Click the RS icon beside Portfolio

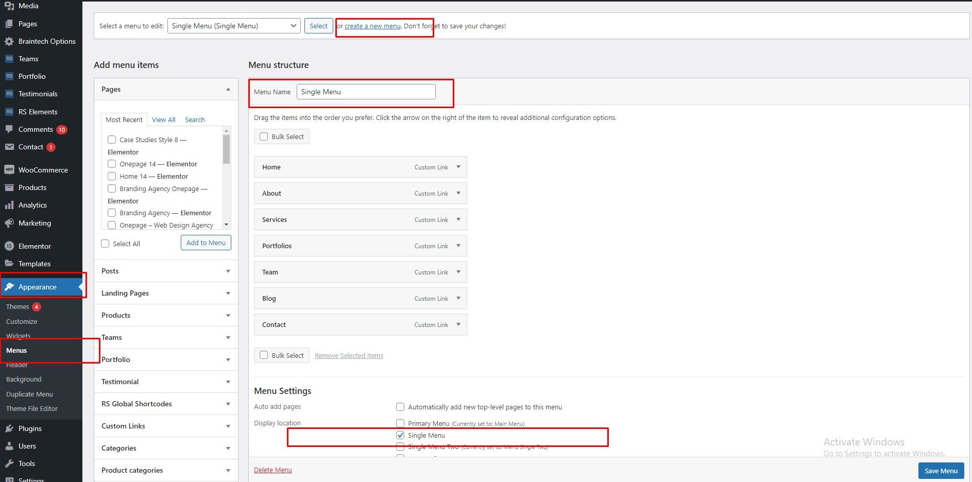9,76
